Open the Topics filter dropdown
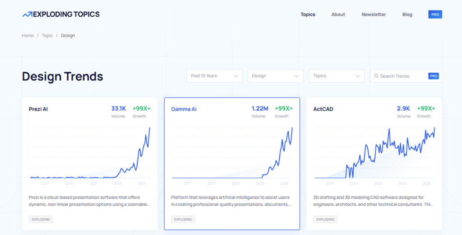Viewport: 462px width, 235px height. pyautogui.click(x=337, y=76)
